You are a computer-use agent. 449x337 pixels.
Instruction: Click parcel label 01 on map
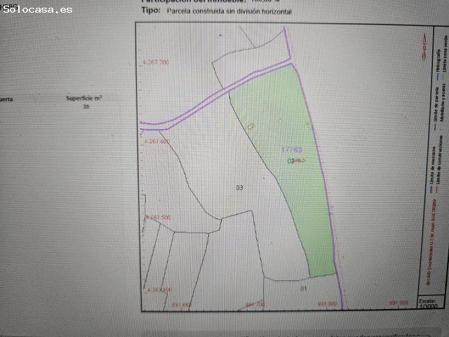(x=304, y=289)
